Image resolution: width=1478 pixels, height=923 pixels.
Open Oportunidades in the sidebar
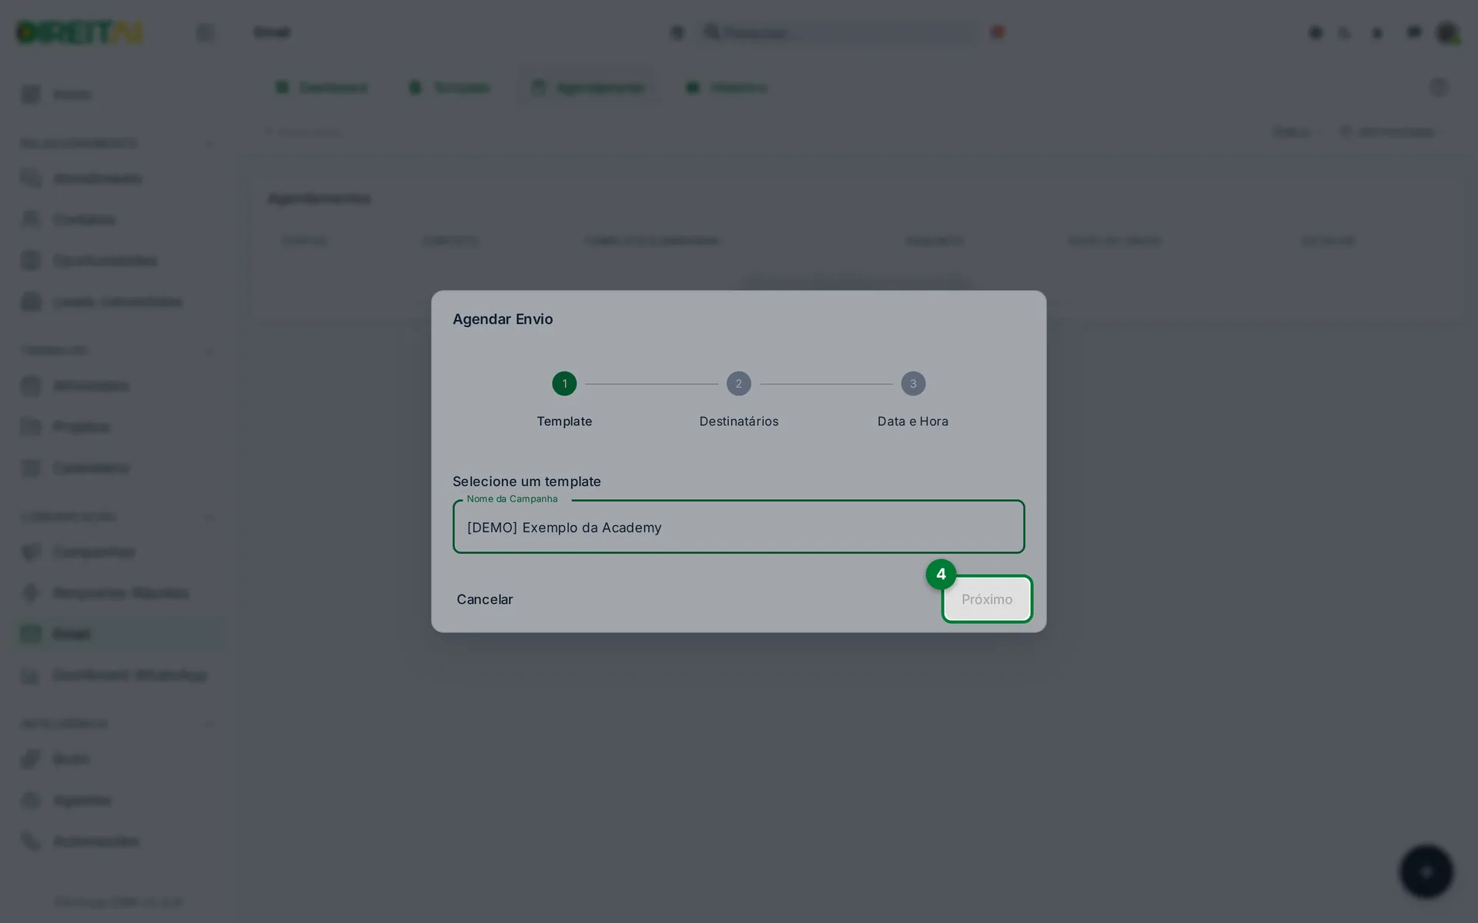[x=89, y=261]
